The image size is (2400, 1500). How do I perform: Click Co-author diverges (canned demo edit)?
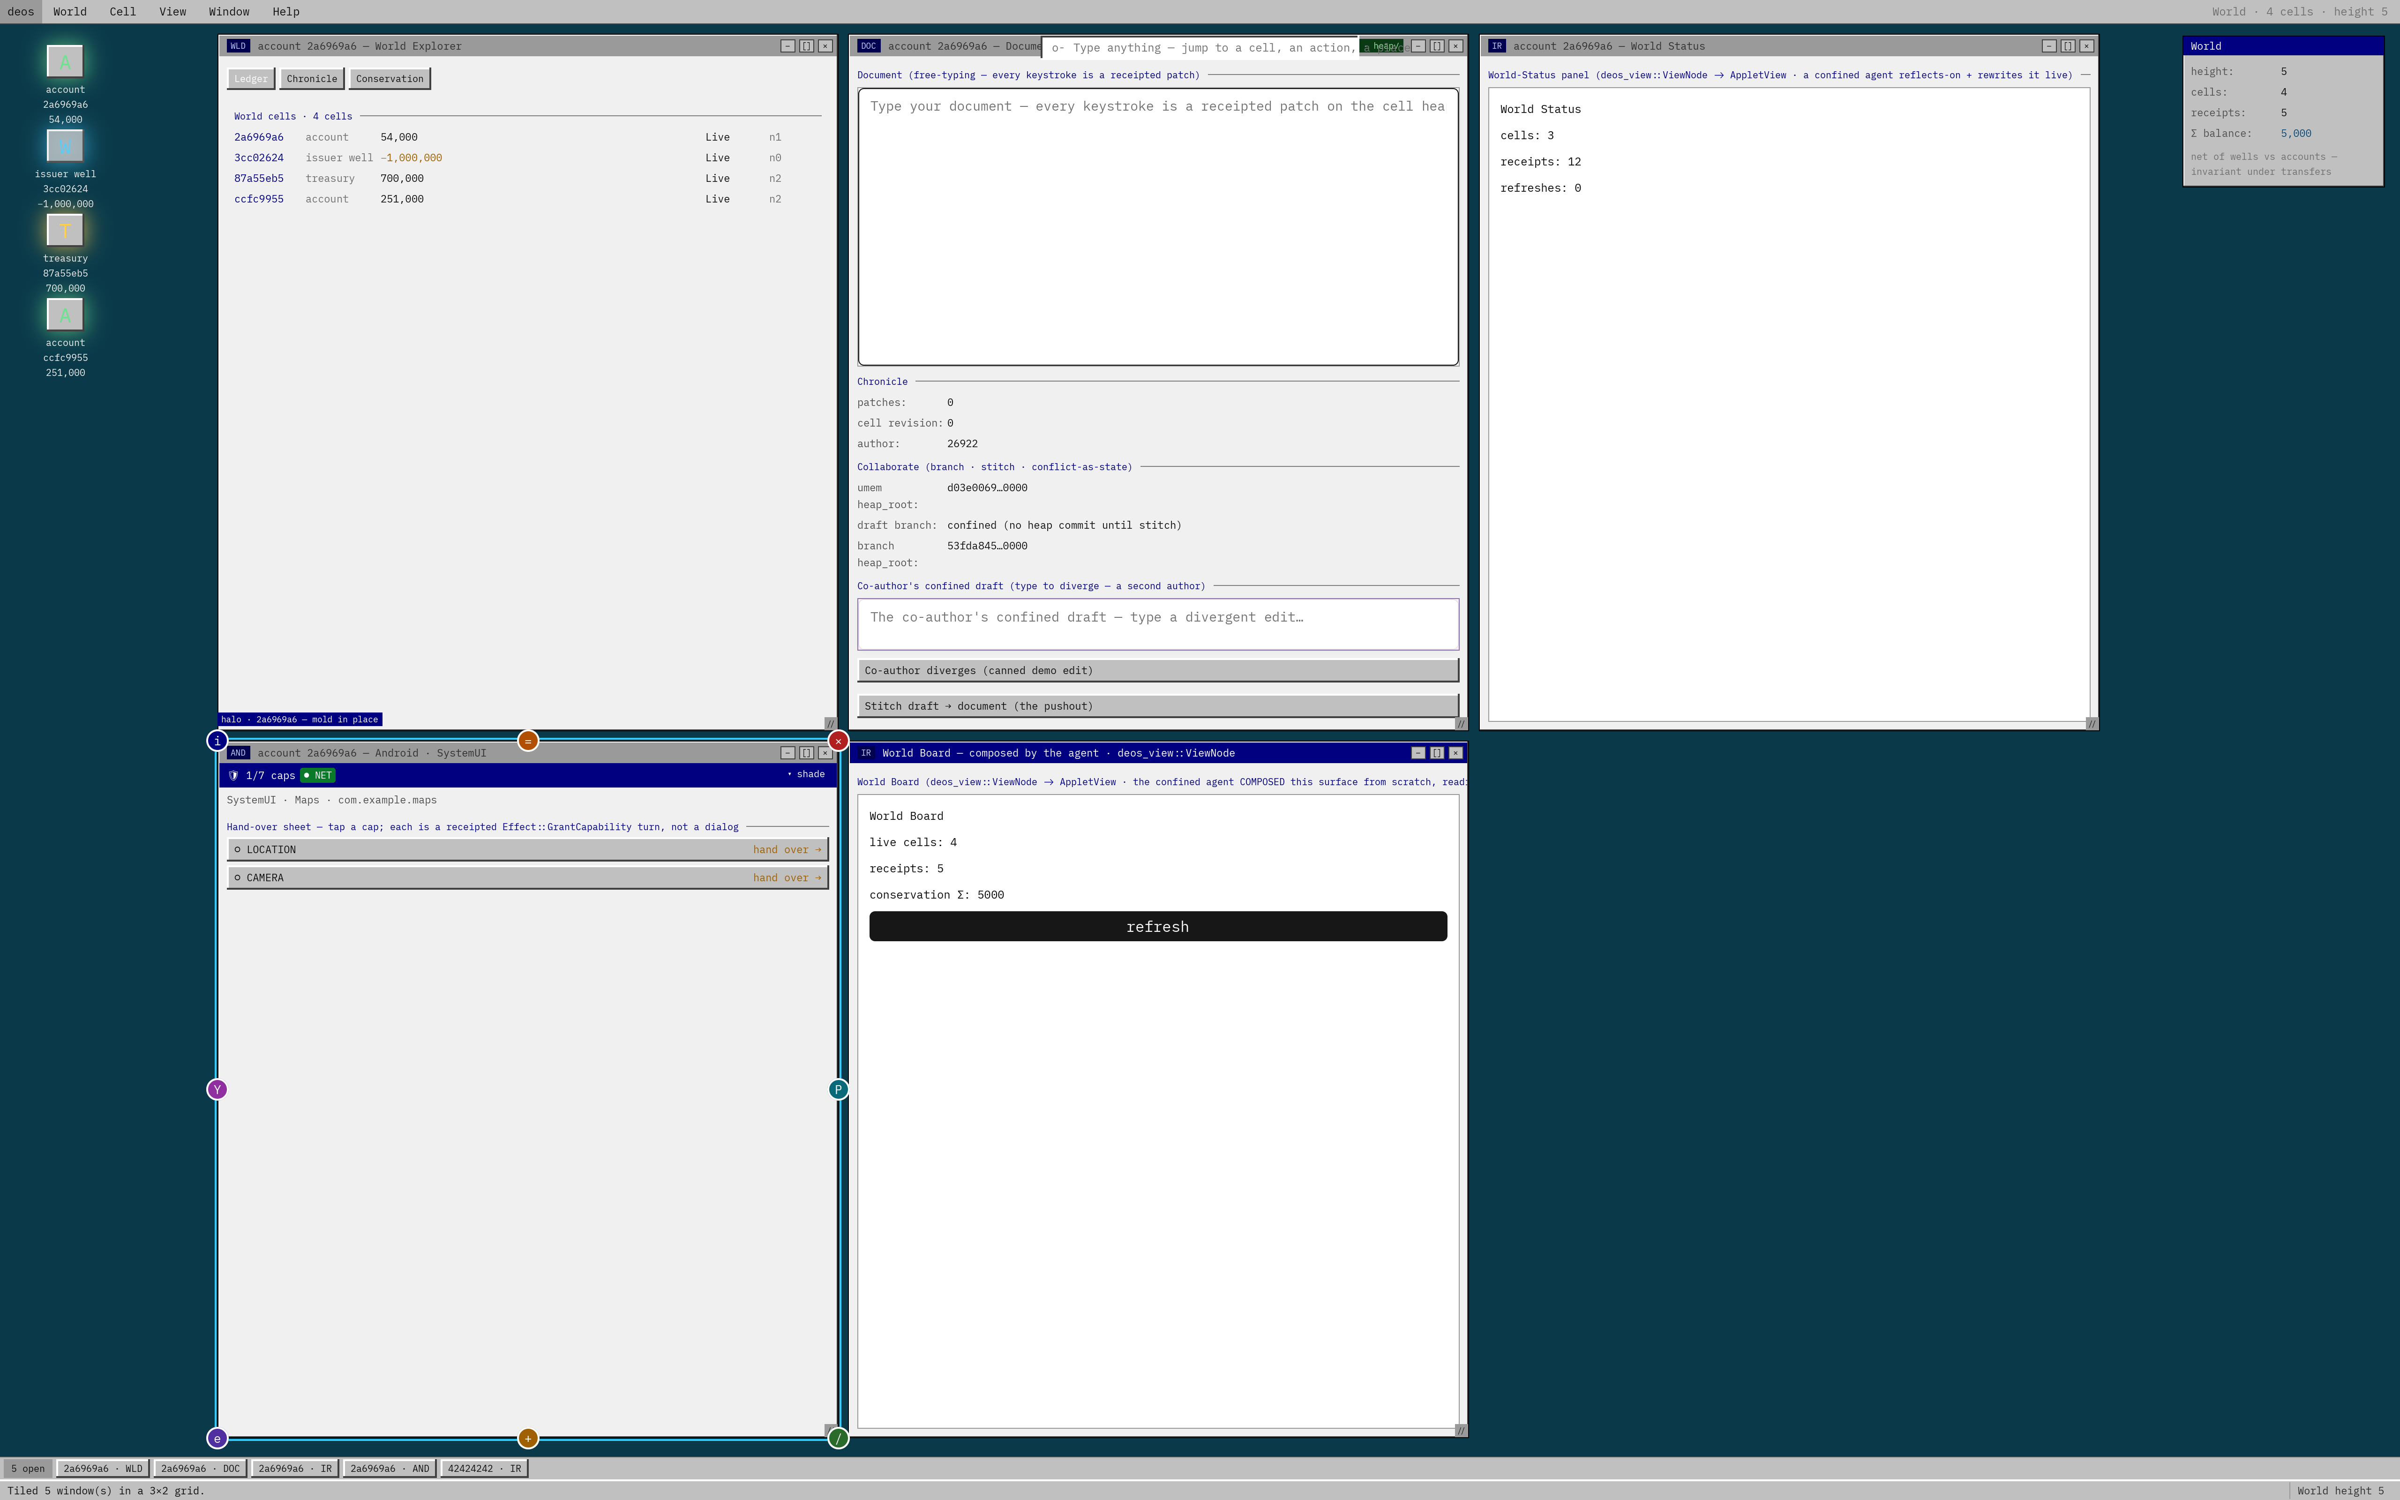tap(1157, 671)
